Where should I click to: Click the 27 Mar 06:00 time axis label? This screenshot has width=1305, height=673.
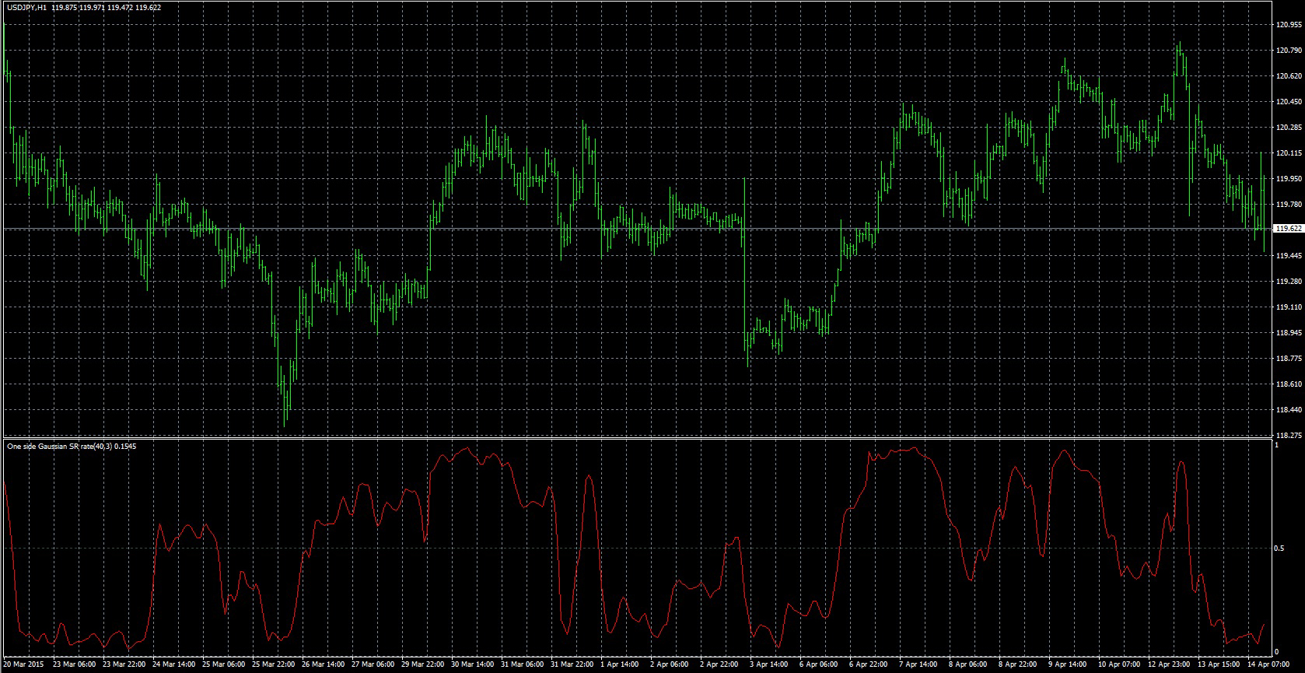click(x=373, y=665)
